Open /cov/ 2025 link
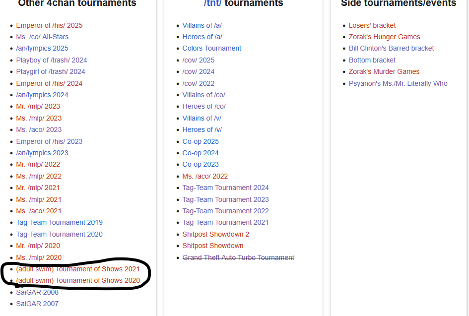 coord(199,60)
